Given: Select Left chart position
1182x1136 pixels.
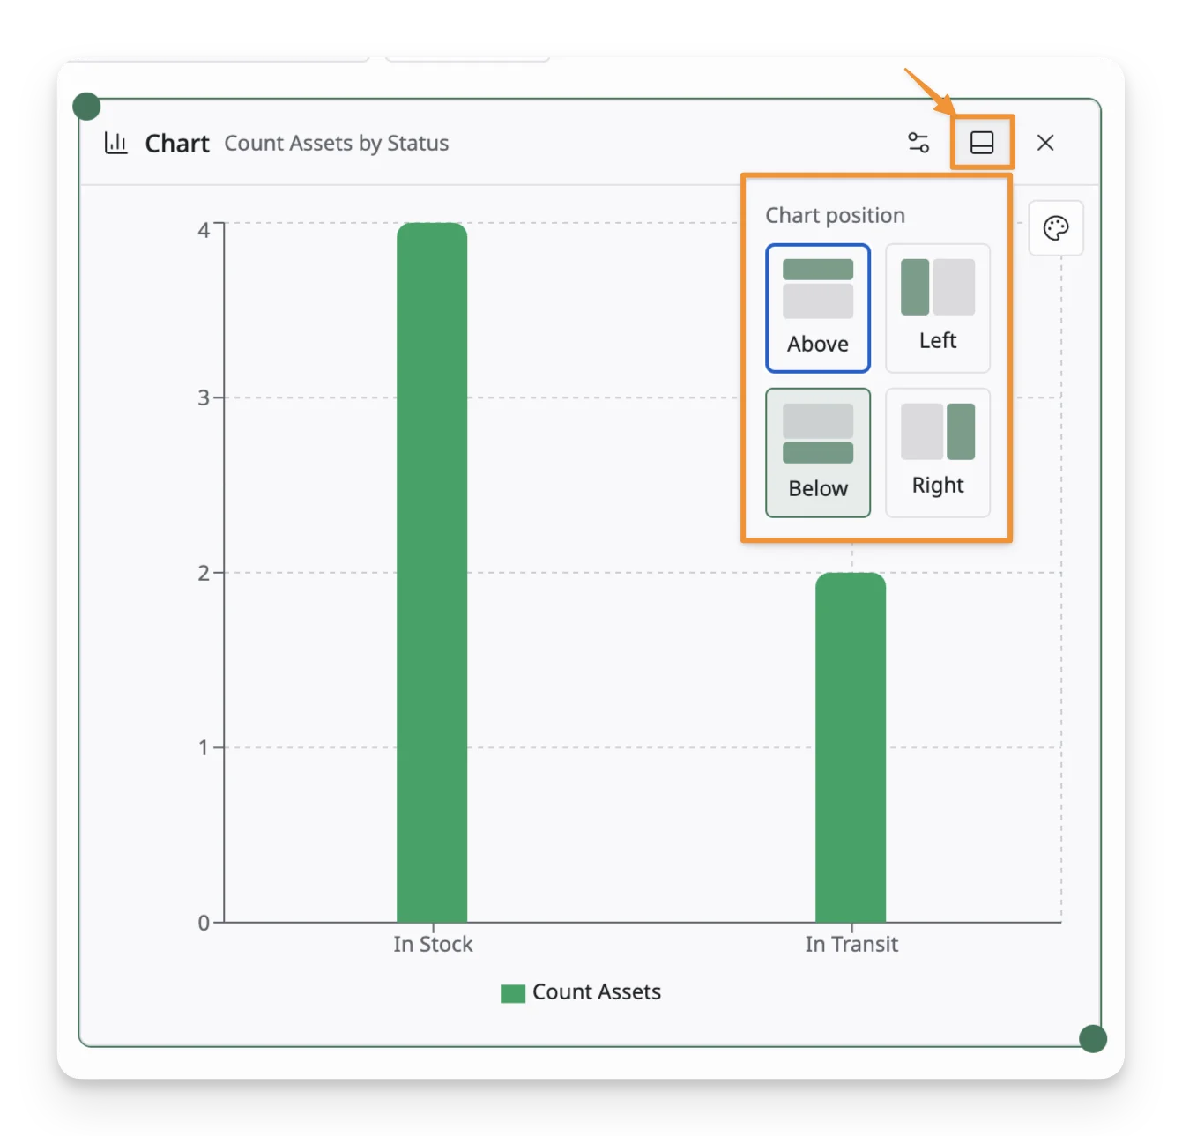Looking at the screenshot, I should (x=938, y=308).
